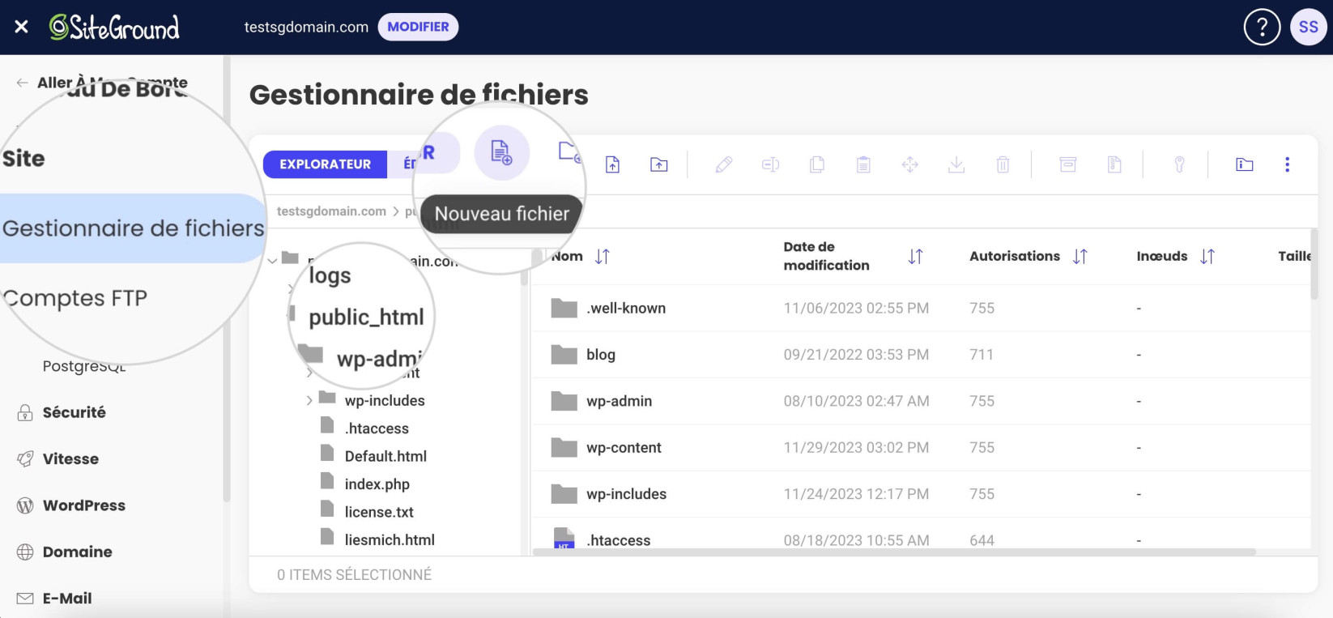Viewport: 1333px width, 618px height.
Task: Click the Taille column header
Action: coord(1294,256)
